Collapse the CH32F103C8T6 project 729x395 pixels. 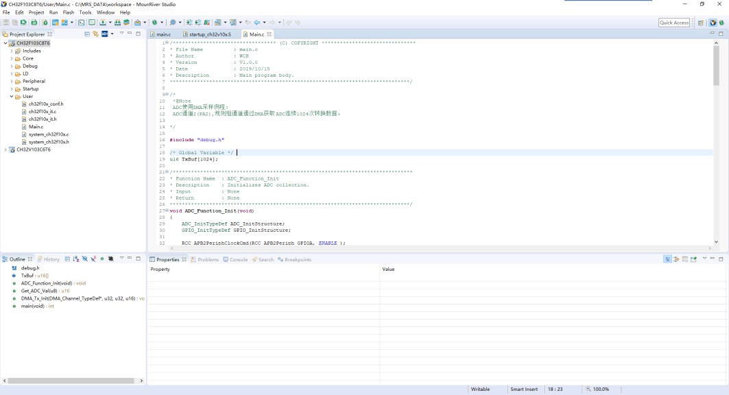[5, 43]
